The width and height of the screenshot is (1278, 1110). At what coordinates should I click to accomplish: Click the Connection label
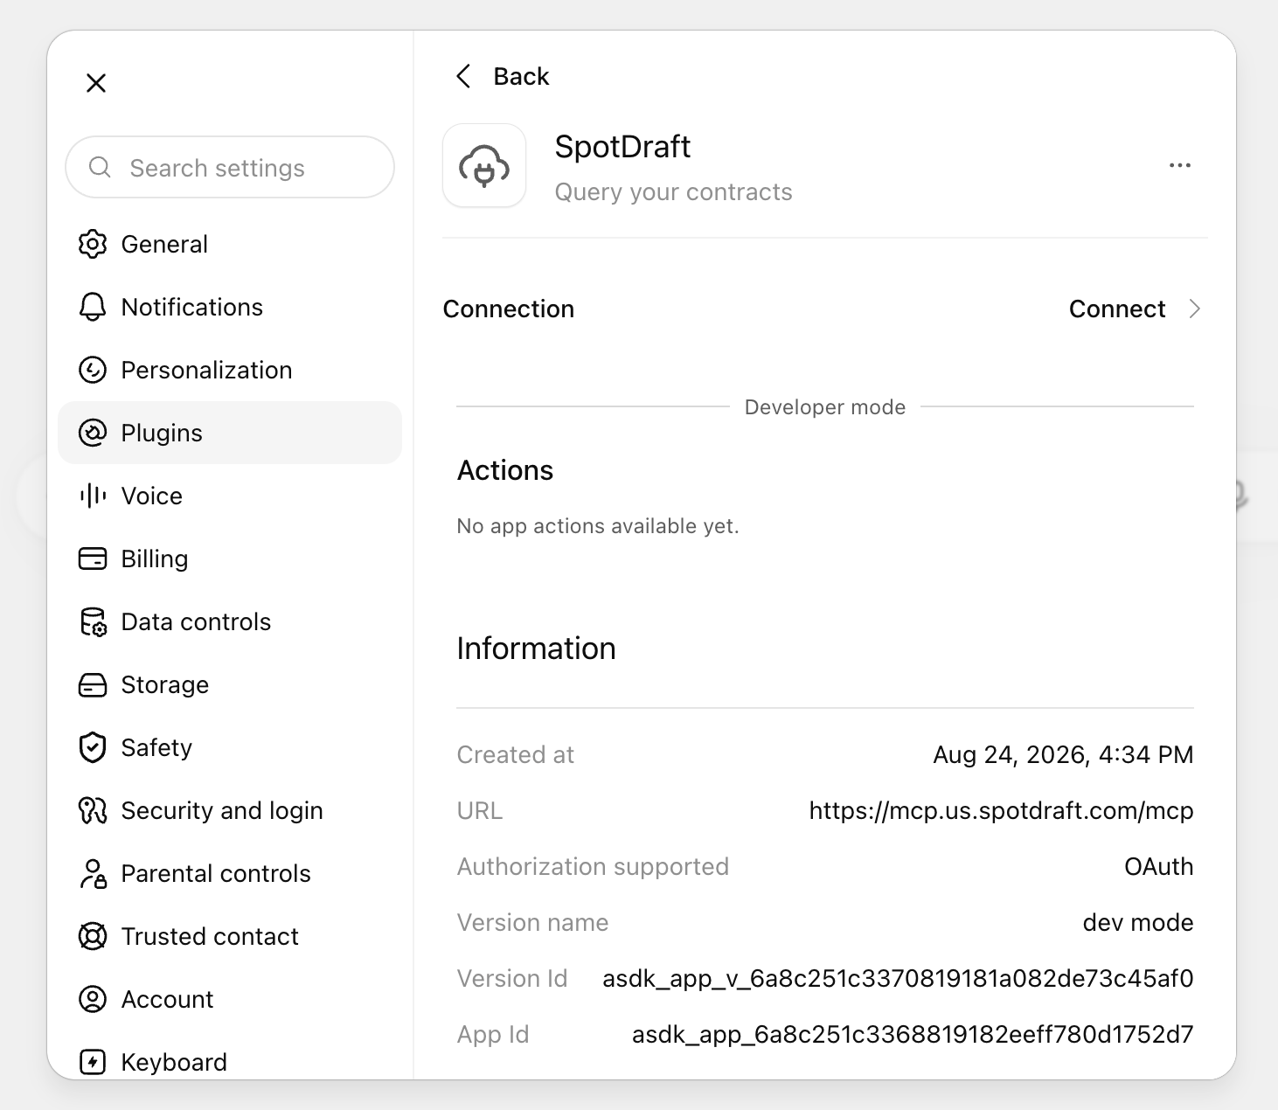509,309
